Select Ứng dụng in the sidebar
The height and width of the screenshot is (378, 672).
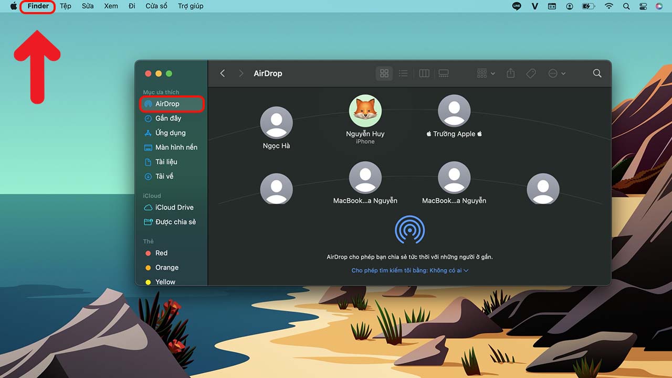(x=172, y=133)
